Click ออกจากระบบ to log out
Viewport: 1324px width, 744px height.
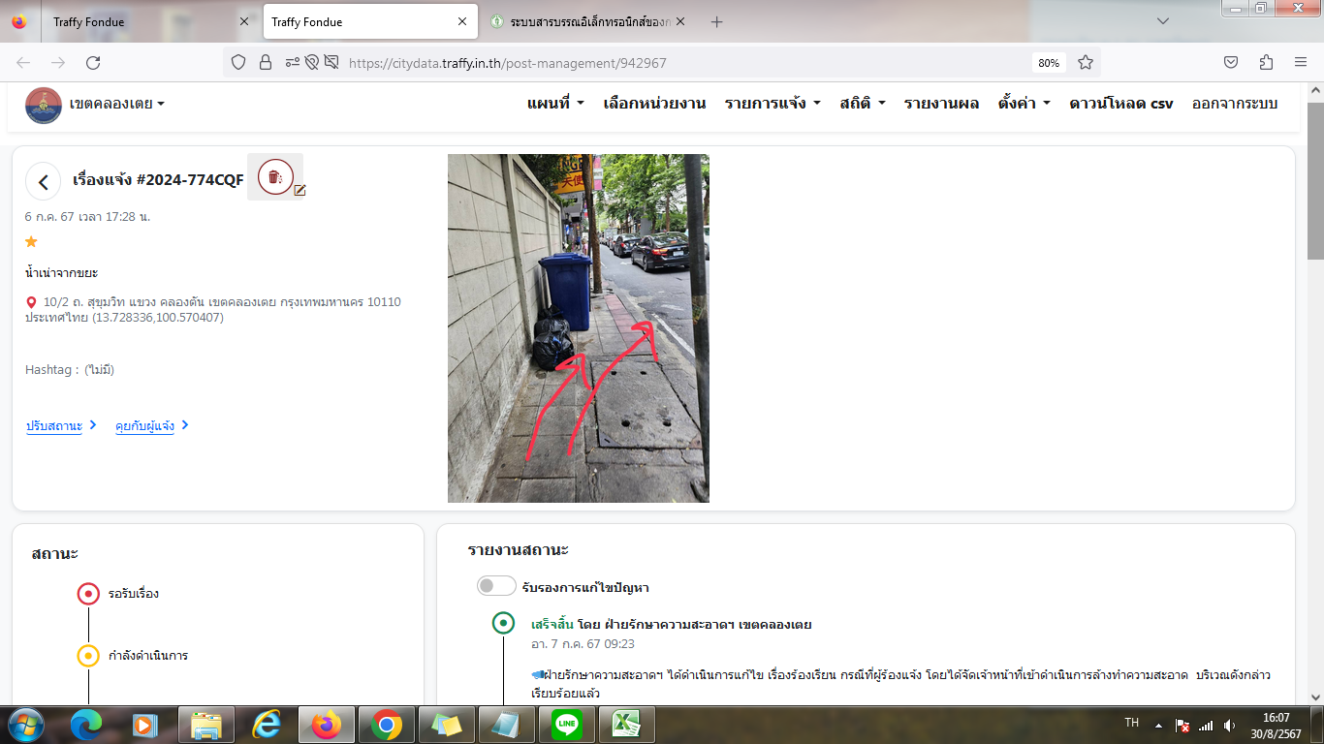[1235, 104]
